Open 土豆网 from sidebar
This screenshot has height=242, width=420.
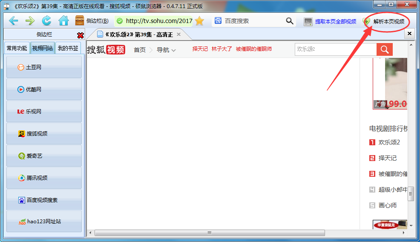coord(44,67)
